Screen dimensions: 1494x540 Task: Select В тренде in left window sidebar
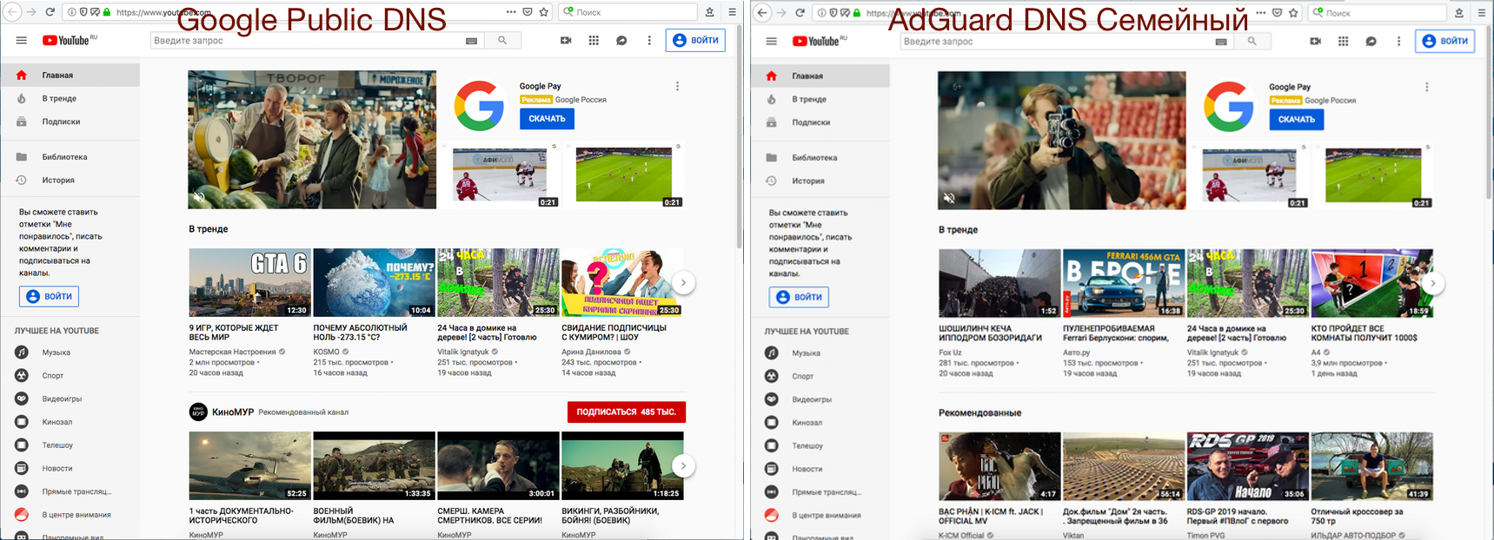pos(70,98)
